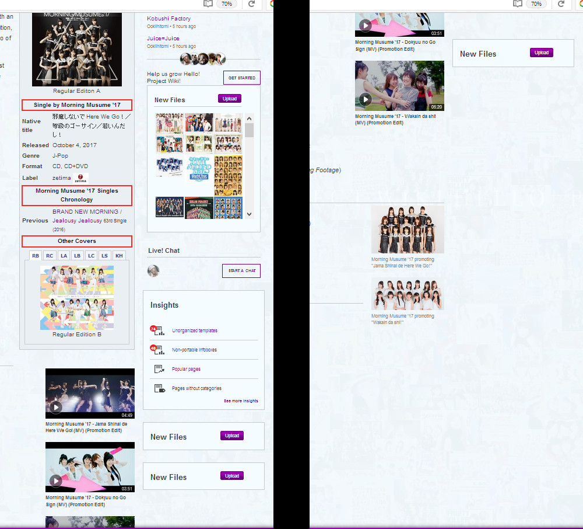
Task: Reload the page in right window
Action: (561, 4)
